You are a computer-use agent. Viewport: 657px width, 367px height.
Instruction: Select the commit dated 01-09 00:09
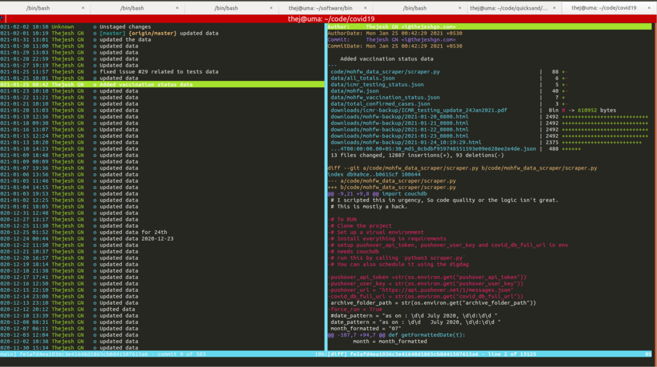(x=162, y=162)
